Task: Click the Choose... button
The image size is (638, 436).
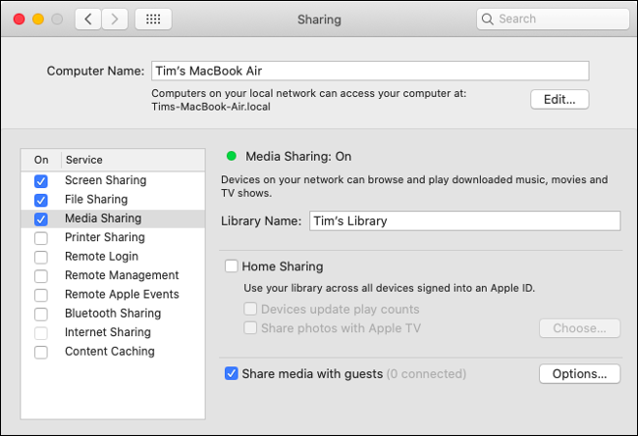Action: [x=579, y=328]
